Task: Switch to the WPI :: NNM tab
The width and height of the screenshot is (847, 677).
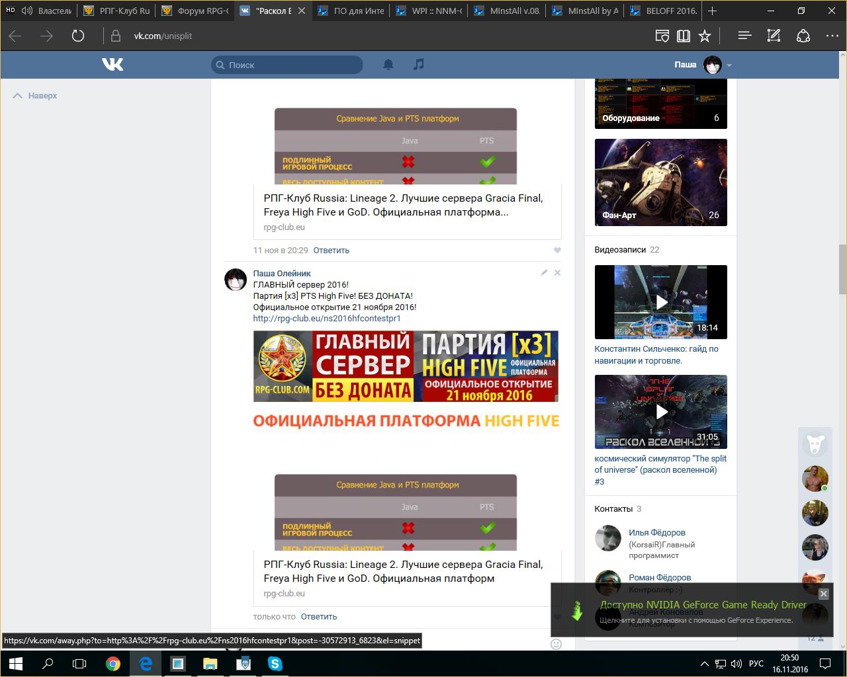Action: pos(429,11)
